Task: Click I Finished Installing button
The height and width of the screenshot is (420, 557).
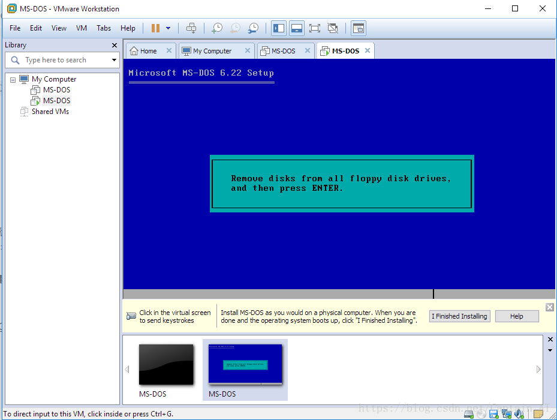Action: point(460,316)
